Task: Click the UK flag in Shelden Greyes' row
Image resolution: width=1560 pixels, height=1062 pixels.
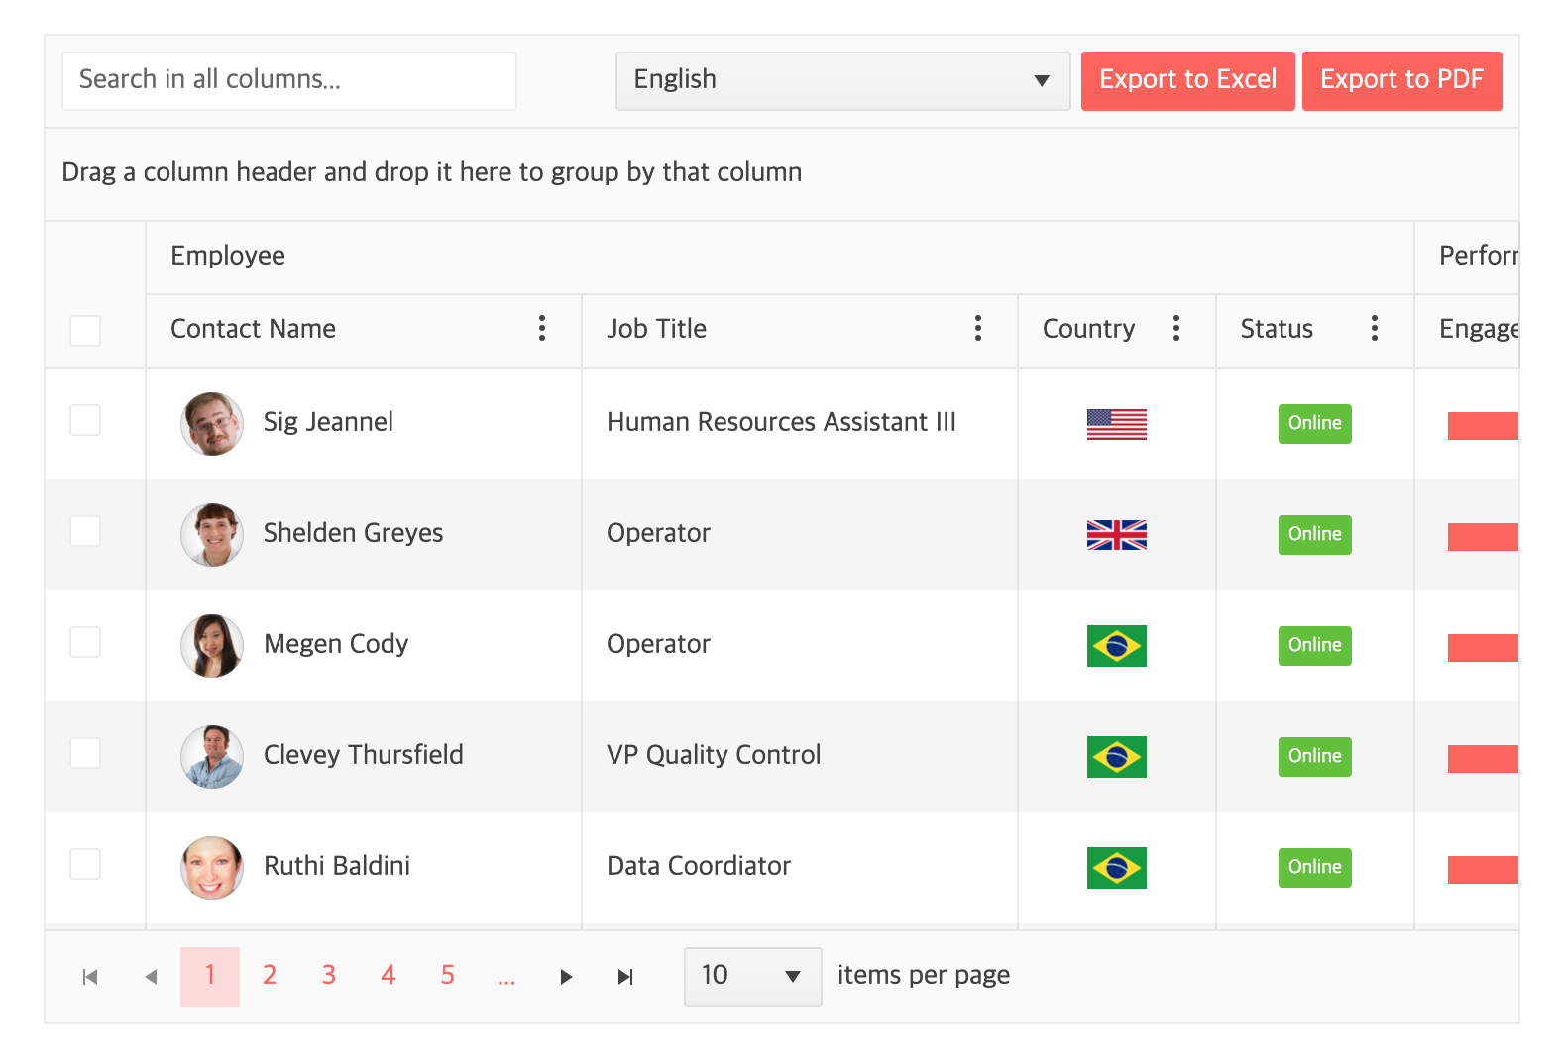Action: (x=1117, y=535)
